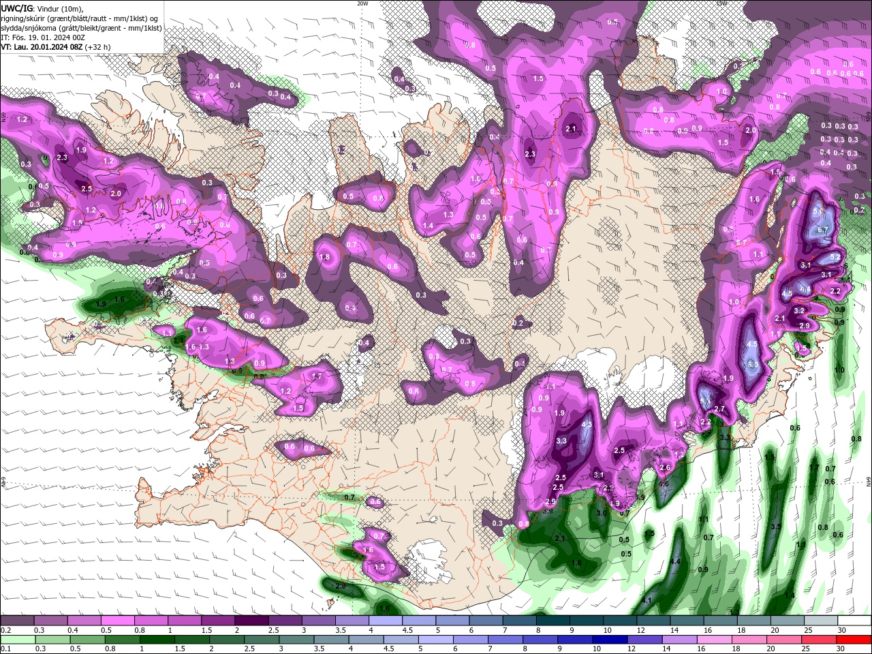Click the black '3.5' rain value offshore
This screenshot has height=654, width=872.
(775, 527)
